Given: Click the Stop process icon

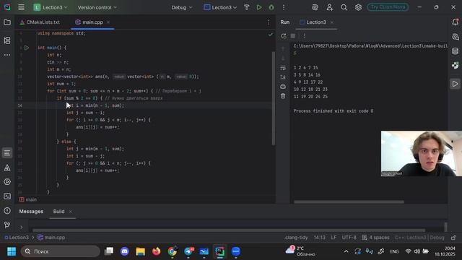Looking at the screenshot, I should coord(293,36).
